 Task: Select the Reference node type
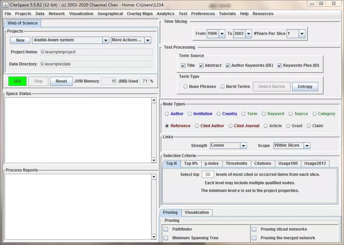[x=167, y=126]
